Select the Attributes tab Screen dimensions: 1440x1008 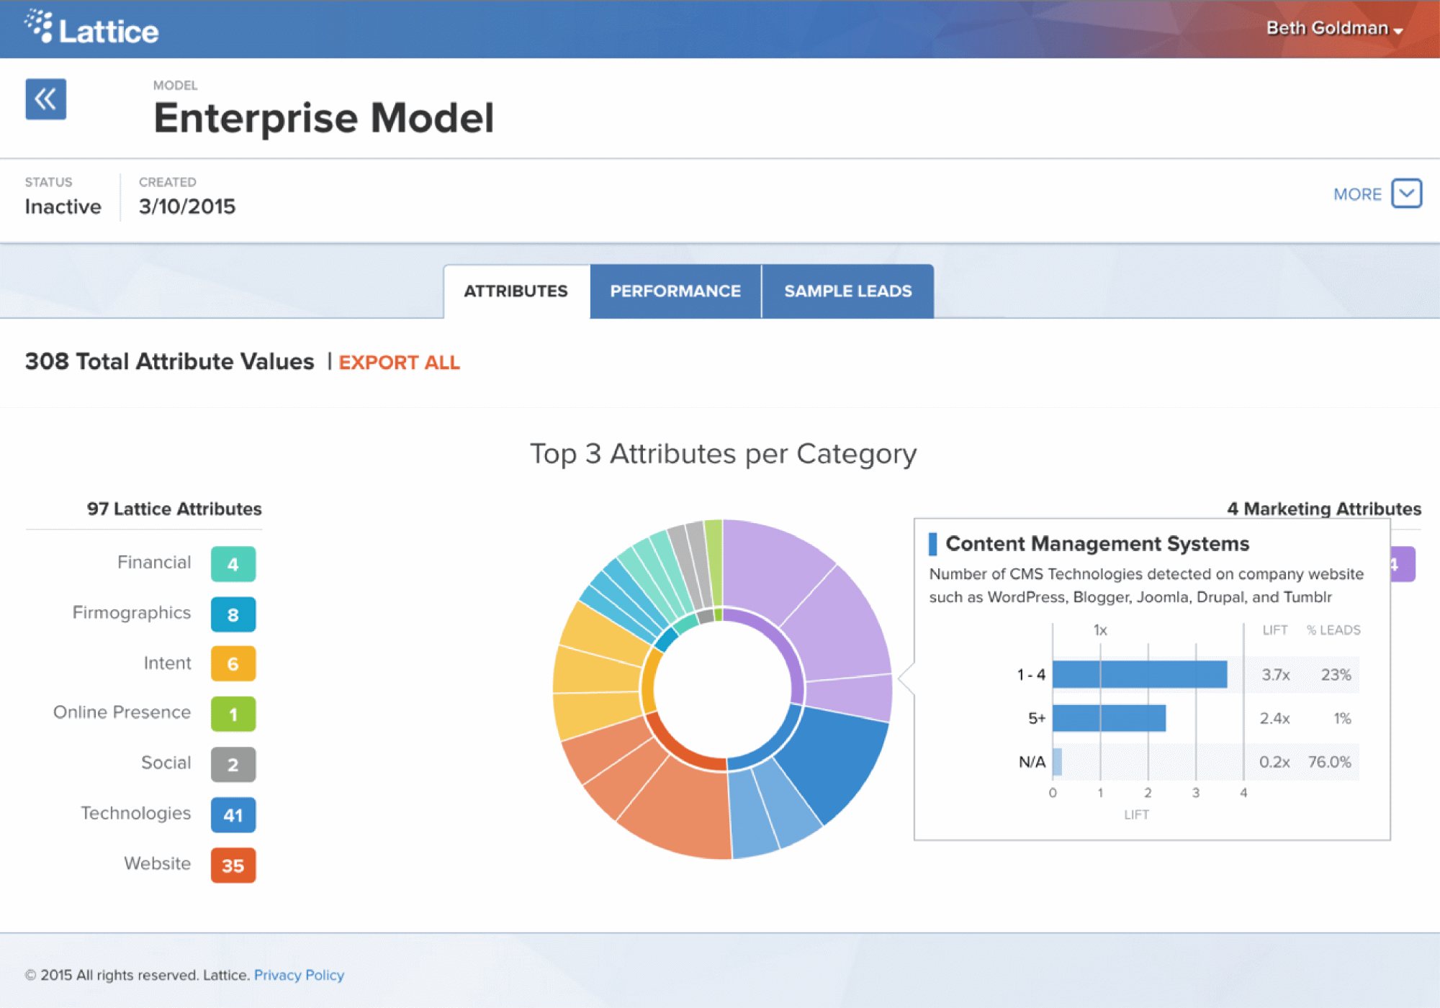(516, 291)
